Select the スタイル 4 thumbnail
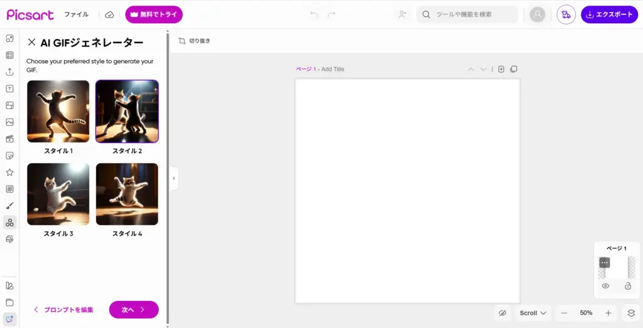The image size is (643, 328). (x=127, y=194)
